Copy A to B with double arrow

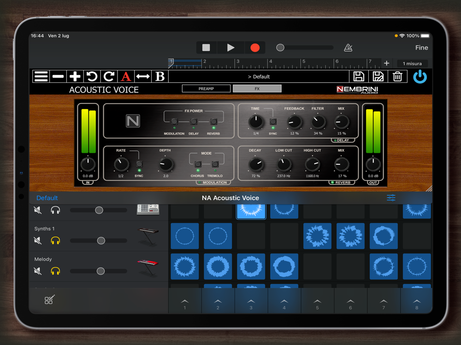point(143,76)
